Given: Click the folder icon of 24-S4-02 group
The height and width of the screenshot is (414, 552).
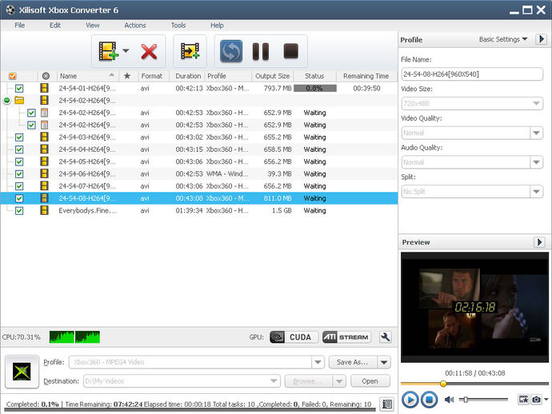Looking at the screenshot, I should (x=19, y=100).
